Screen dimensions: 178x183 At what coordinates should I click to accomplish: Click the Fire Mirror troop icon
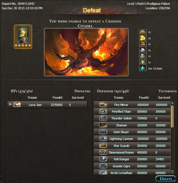(x=103, y=105)
